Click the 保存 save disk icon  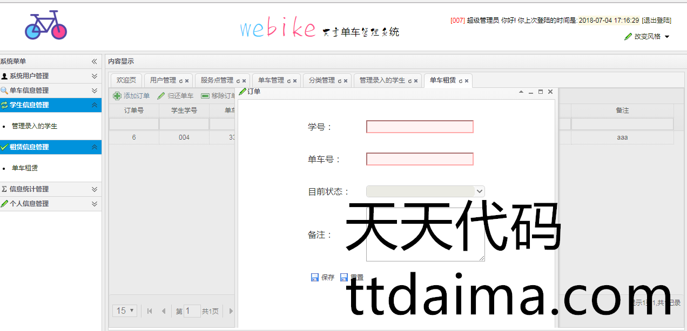point(315,278)
